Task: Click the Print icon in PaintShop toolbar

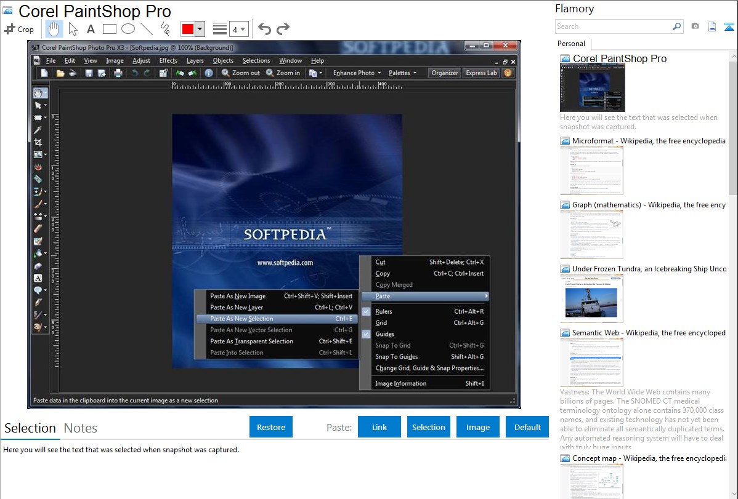Action: tap(118, 73)
